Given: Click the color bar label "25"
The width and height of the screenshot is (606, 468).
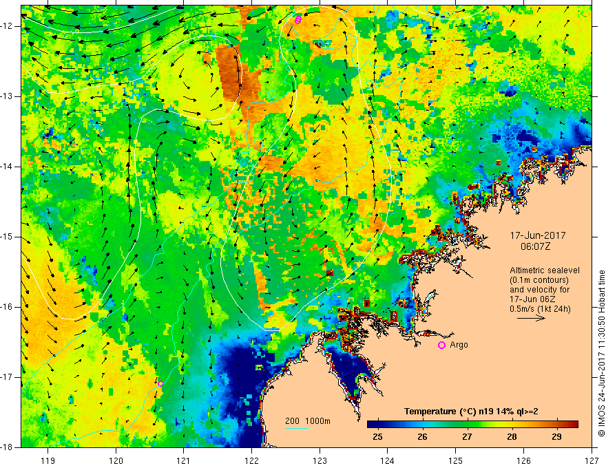Looking at the screenshot, I should [377, 437].
